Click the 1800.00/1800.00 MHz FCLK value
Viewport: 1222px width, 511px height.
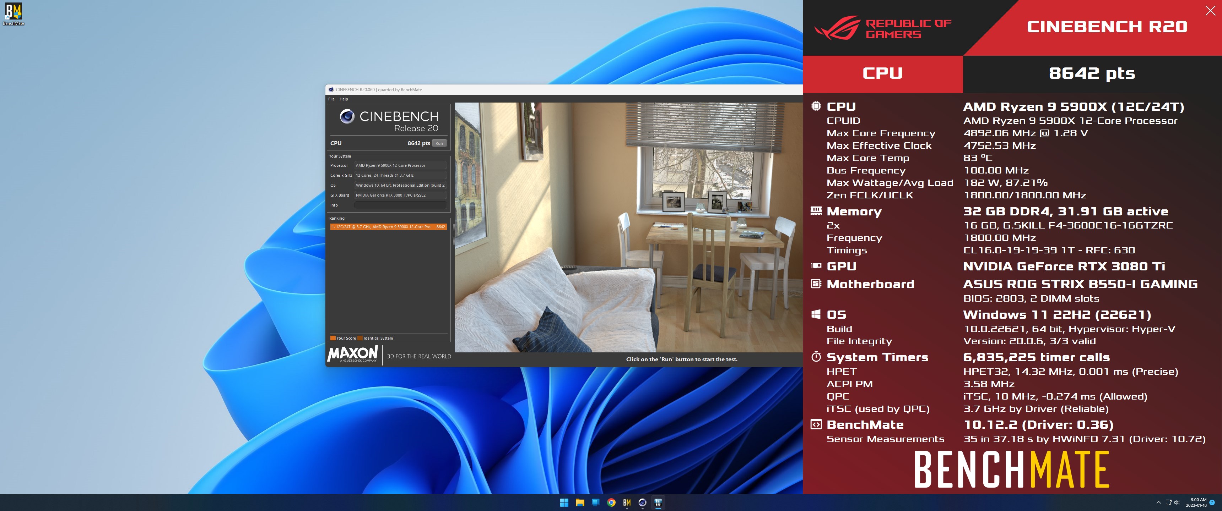1024,195
